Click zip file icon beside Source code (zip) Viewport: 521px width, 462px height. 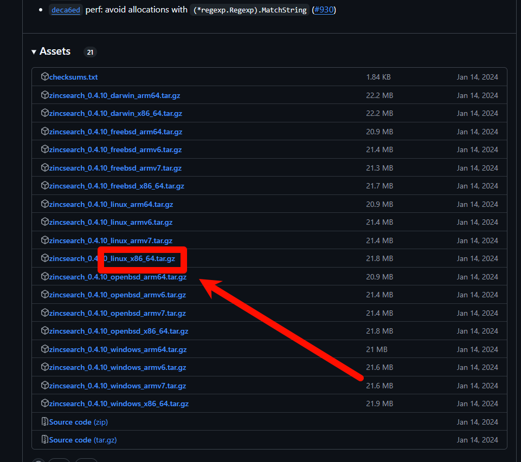click(45, 422)
